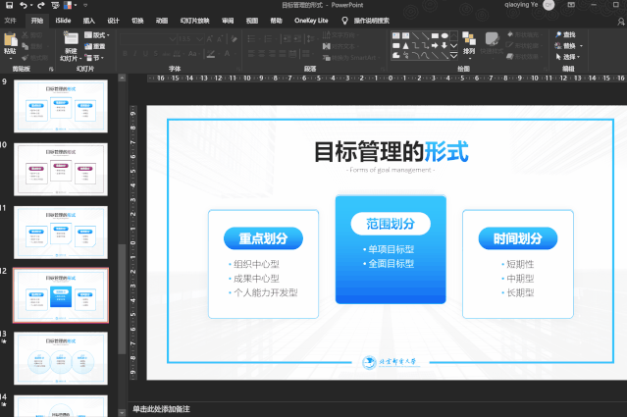Select slide 9 thumbnail

[61, 106]
